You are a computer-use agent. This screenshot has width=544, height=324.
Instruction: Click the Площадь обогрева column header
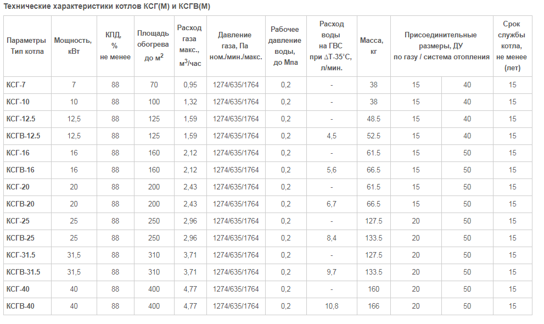(153, 46)
